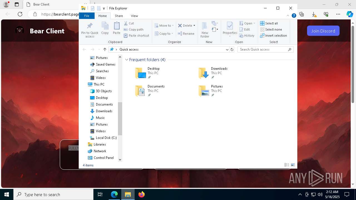Go up one level arrow
Image resolution: width=356 pixels, height=200 pixels.
[x=105, y=49]
